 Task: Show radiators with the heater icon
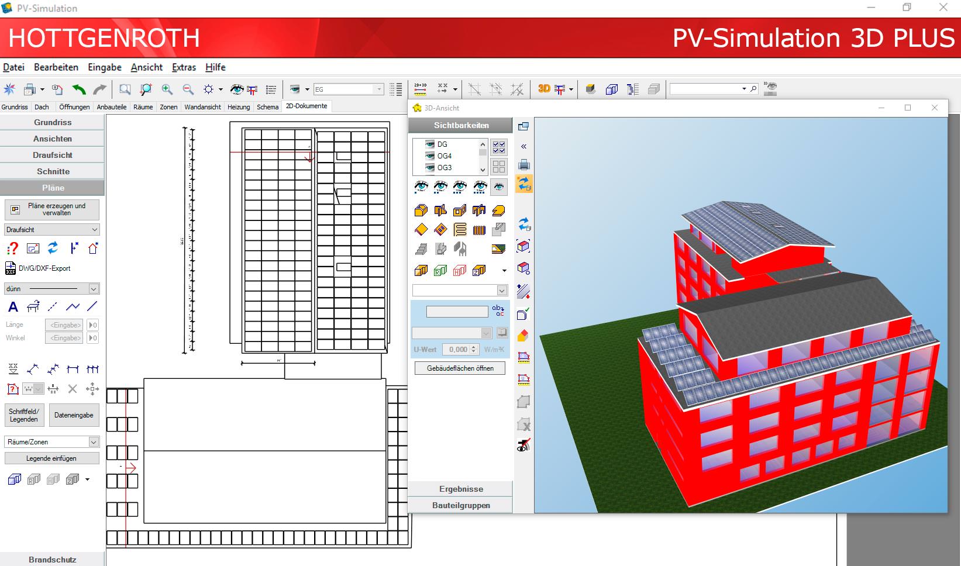click(x=479, y=230)
